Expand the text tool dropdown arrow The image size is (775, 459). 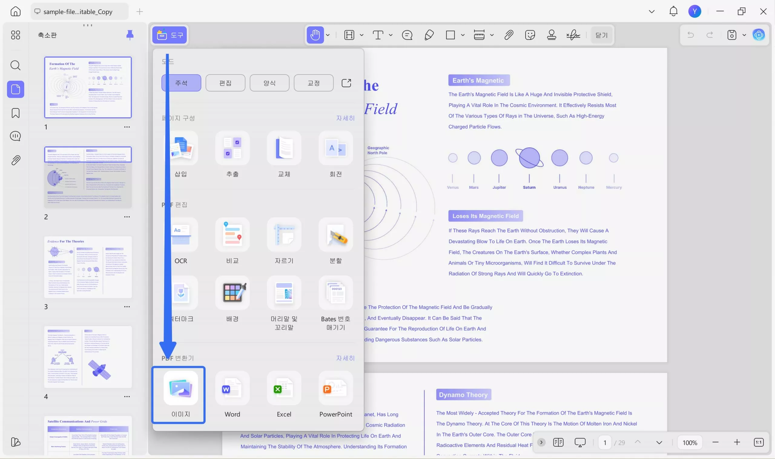[x=391, y=35]
